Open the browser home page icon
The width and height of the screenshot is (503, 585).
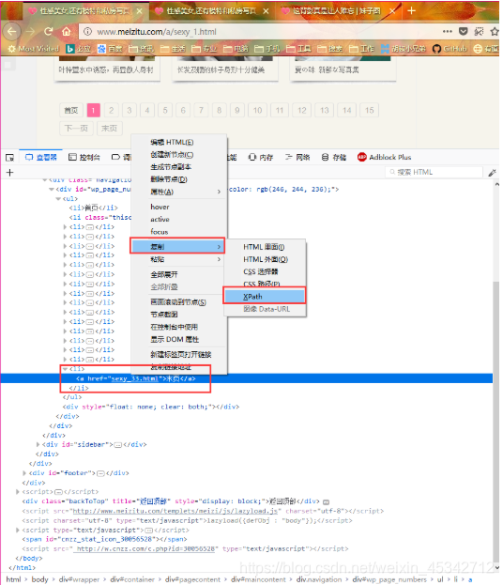click(x=66, y=32)
